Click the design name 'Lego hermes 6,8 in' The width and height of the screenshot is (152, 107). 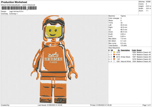tap(16, 11)
